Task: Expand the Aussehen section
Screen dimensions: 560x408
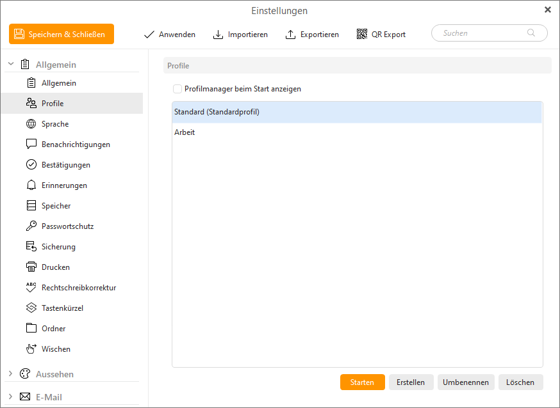Action: (x=11, y=374)
